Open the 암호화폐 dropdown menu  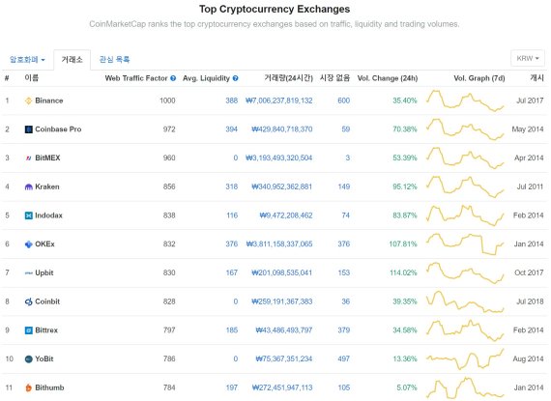(x=27, y=60)
